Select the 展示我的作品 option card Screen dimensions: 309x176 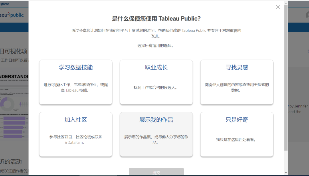pos(156,134)
